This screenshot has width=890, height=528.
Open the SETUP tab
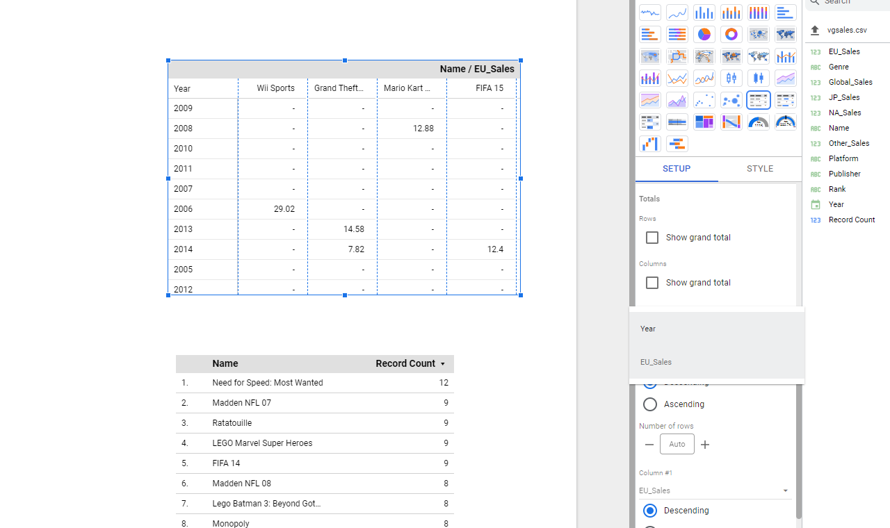pyautogui.click(x=676, y=169)
